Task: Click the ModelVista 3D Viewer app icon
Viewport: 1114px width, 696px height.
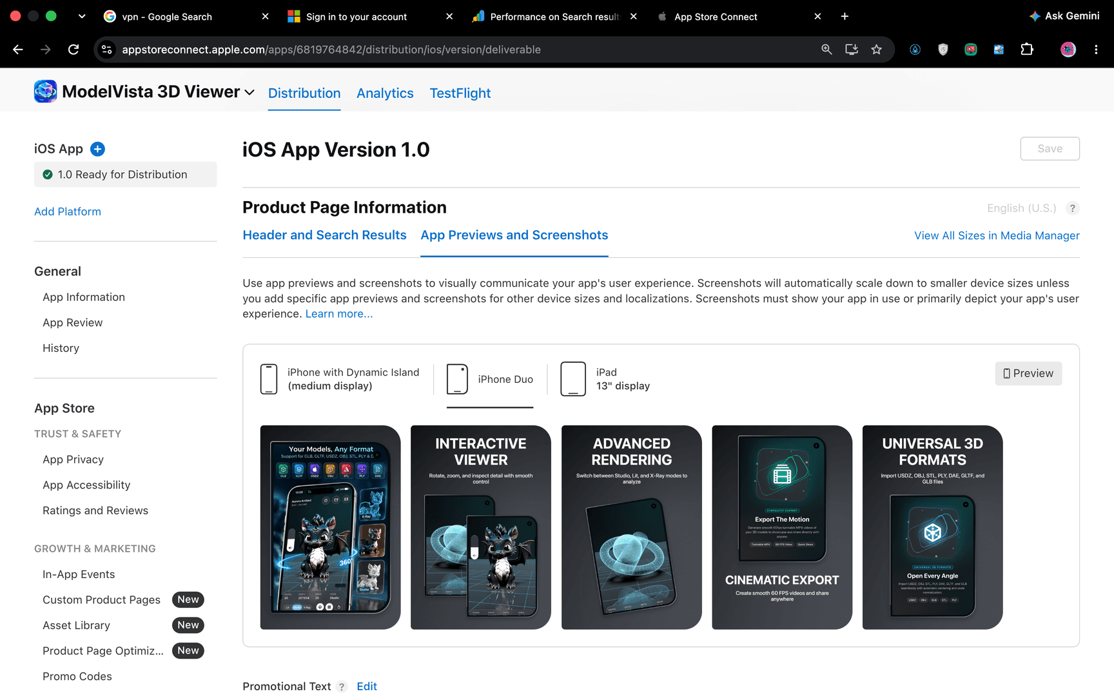Action: [x=45, y=92]
